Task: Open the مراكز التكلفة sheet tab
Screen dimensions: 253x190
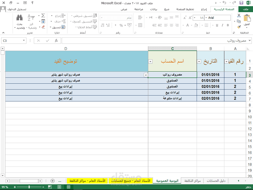Action: coord(192,180)
